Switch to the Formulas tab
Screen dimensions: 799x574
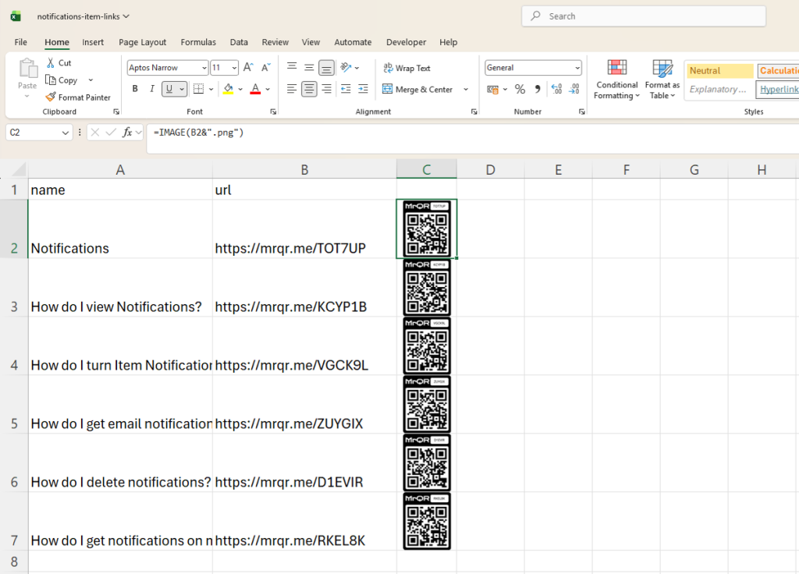click(198, 42)
